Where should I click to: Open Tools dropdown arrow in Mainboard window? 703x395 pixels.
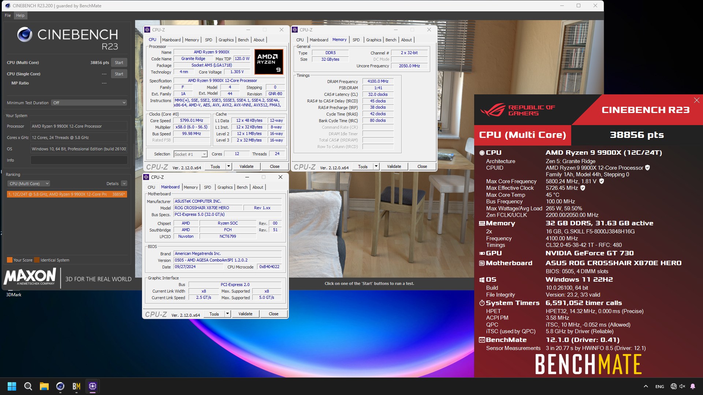227,314
